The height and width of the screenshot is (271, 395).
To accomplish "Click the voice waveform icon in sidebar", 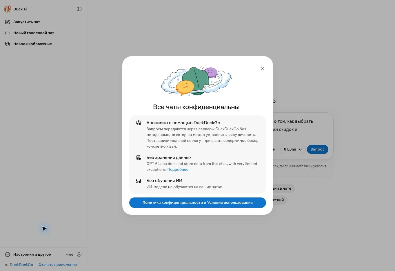I will pos(8,33).
